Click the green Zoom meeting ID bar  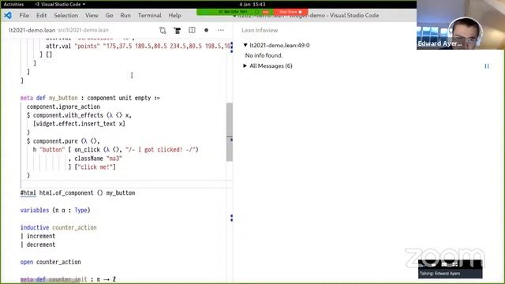(235, 12)
